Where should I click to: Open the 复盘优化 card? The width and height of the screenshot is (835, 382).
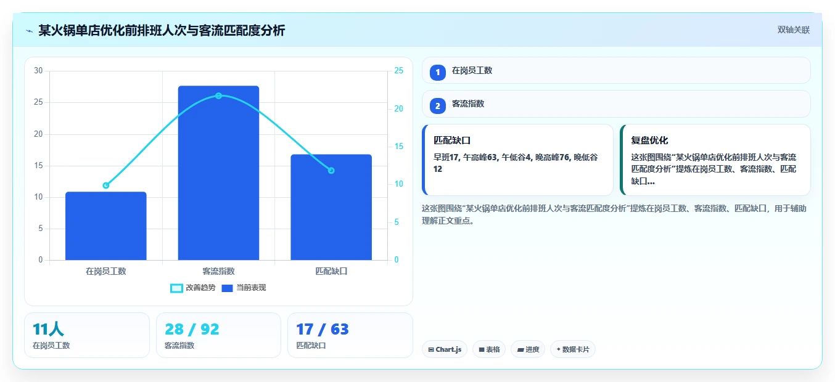715,160
